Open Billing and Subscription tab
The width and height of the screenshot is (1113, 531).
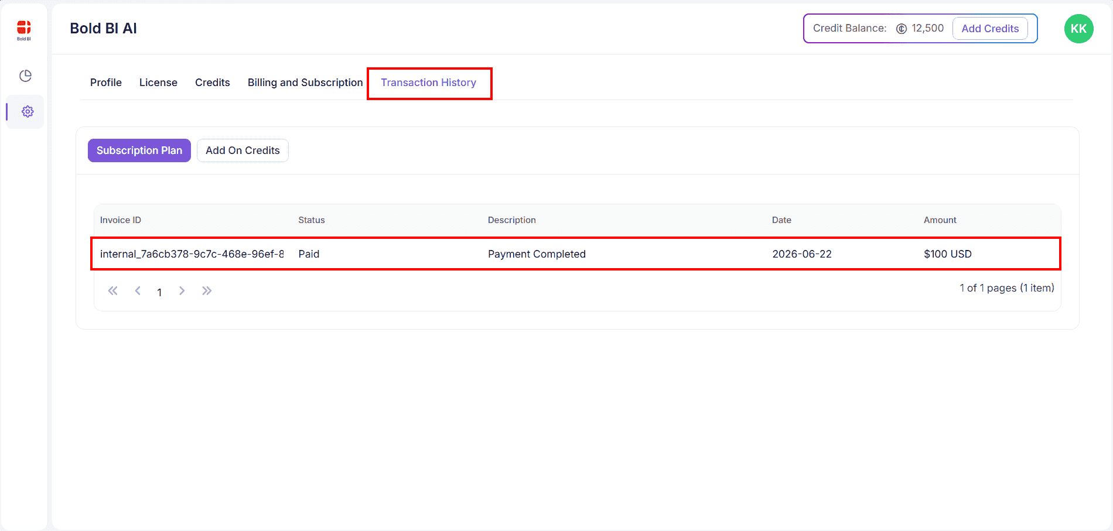tap(305, 83)
